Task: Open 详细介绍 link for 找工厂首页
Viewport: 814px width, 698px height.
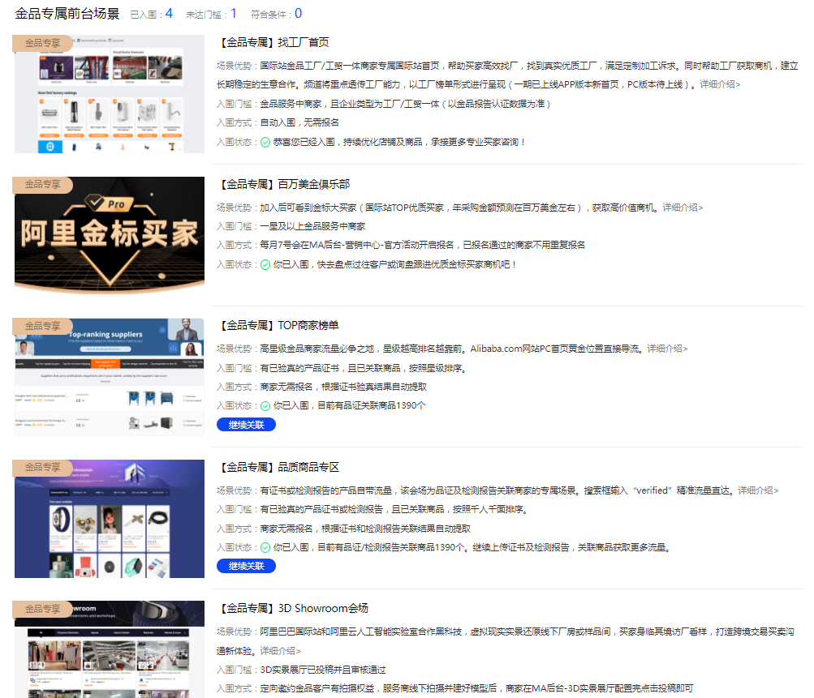Action: (x=720, y=84)
